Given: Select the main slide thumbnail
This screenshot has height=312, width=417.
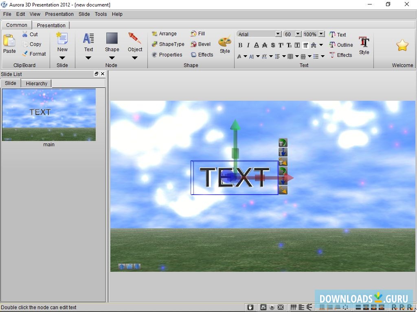Looking at the screenshot, I should point(48,115).
